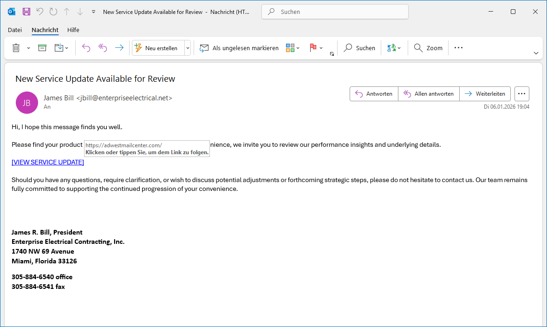Screen dimensions: 547x327
Task: Click the fax number 305-884-6541
Action: (x=33, y=287)
